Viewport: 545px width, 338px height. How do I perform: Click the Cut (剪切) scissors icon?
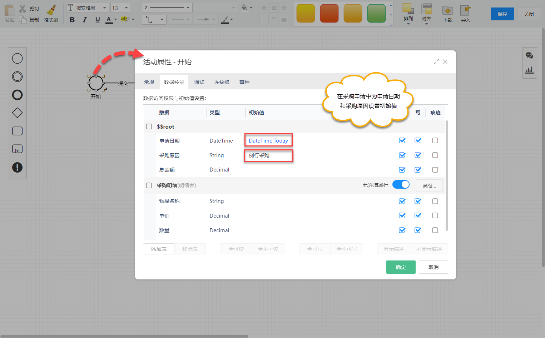[x=23, y=9]
